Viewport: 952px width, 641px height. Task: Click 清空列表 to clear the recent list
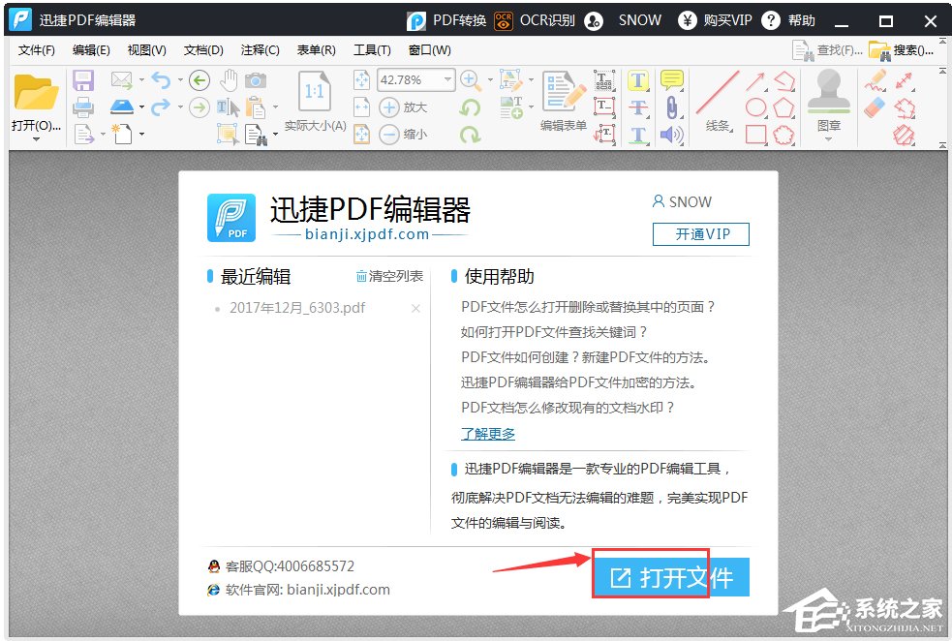tap(389, 277)
